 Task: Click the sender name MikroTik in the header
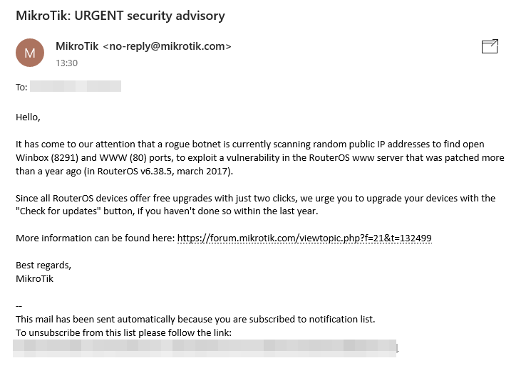click(77, 46)
